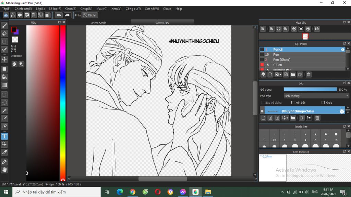Image resolution: width=351 pixels, height=197 pixels.
Task: Pick the Magic Wand tool
Action: tap(4, 110)
